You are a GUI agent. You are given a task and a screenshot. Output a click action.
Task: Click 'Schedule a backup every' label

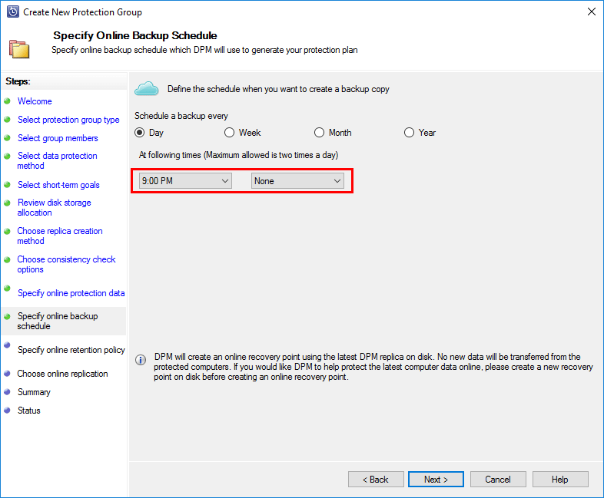tap(181, 116)
